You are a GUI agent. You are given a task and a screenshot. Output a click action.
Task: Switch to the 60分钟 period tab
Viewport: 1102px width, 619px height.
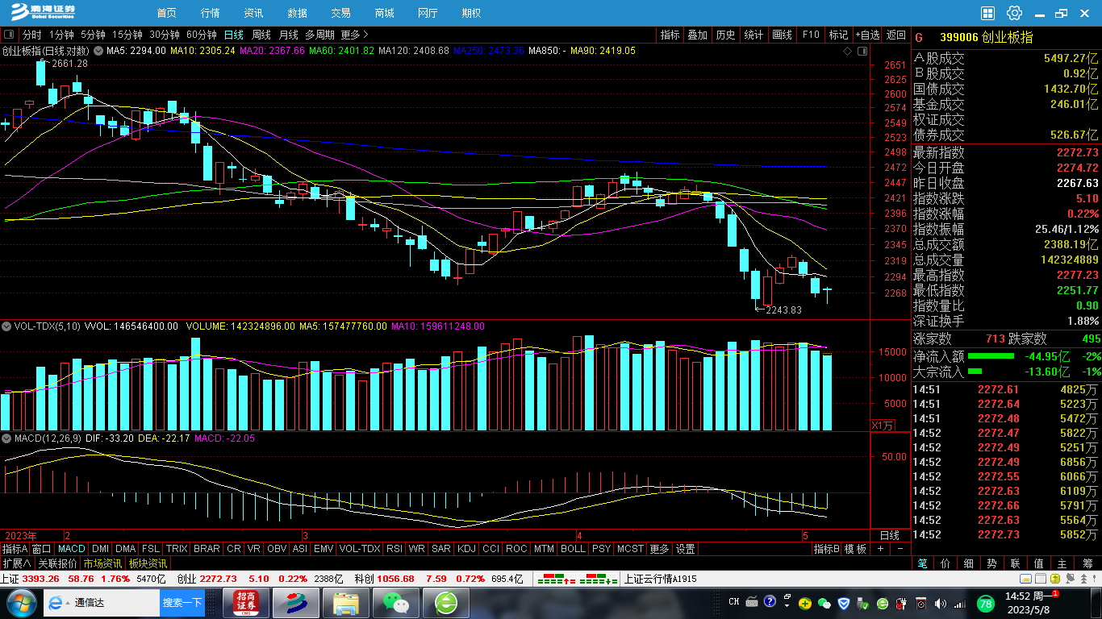click(202, 35)
